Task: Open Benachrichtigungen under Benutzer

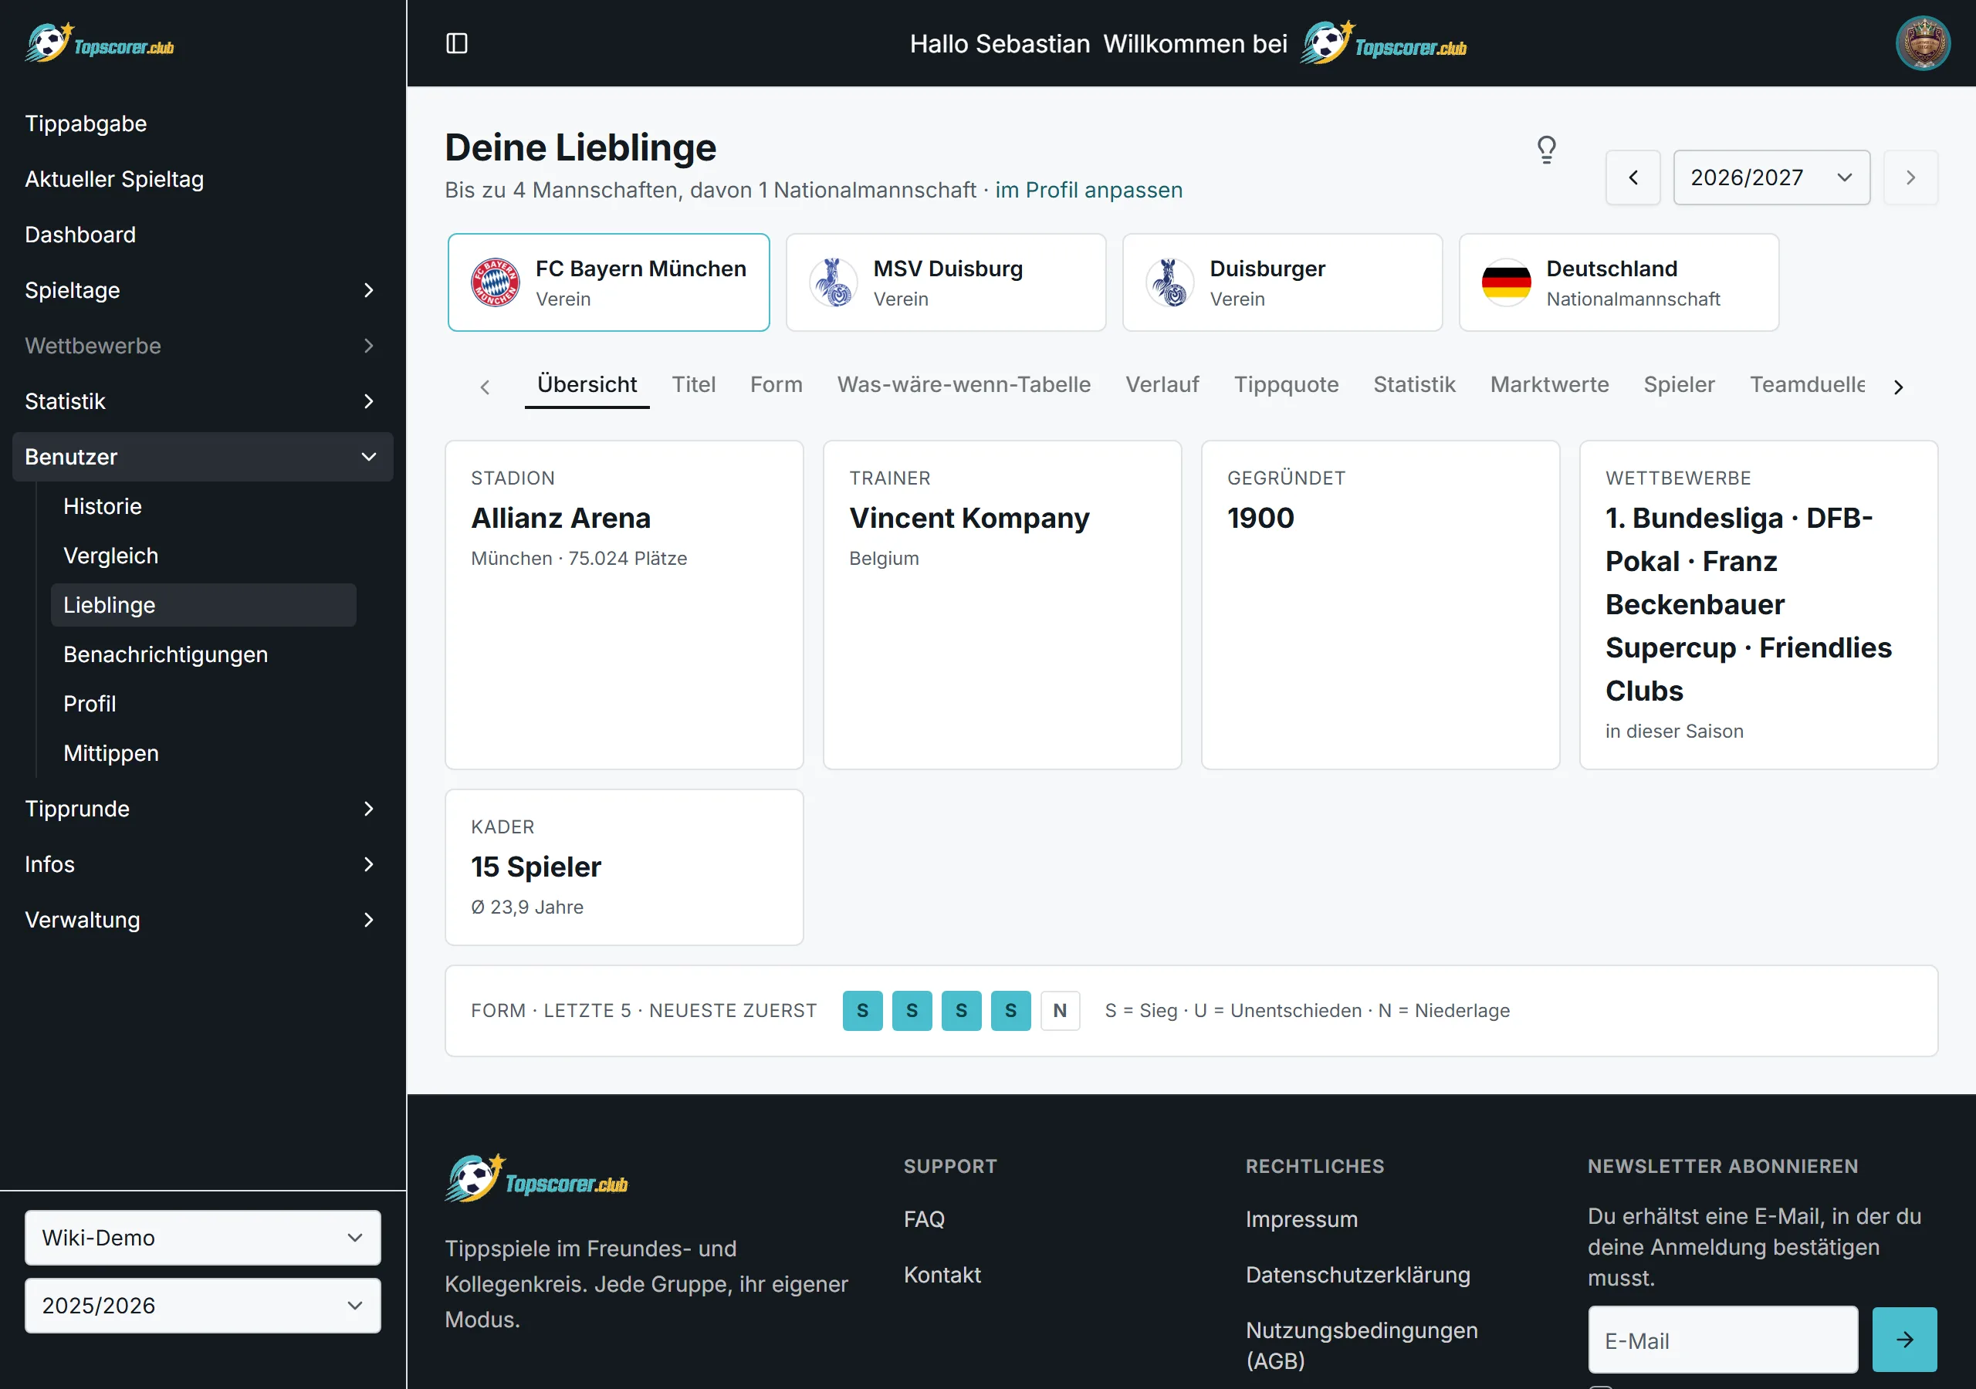Action: (x=203, y=655)
